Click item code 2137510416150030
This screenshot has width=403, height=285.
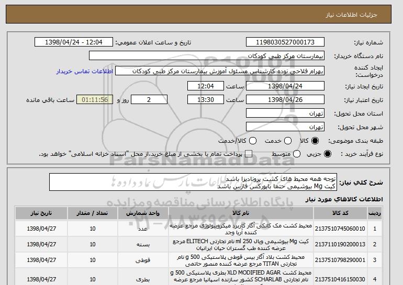340,279
